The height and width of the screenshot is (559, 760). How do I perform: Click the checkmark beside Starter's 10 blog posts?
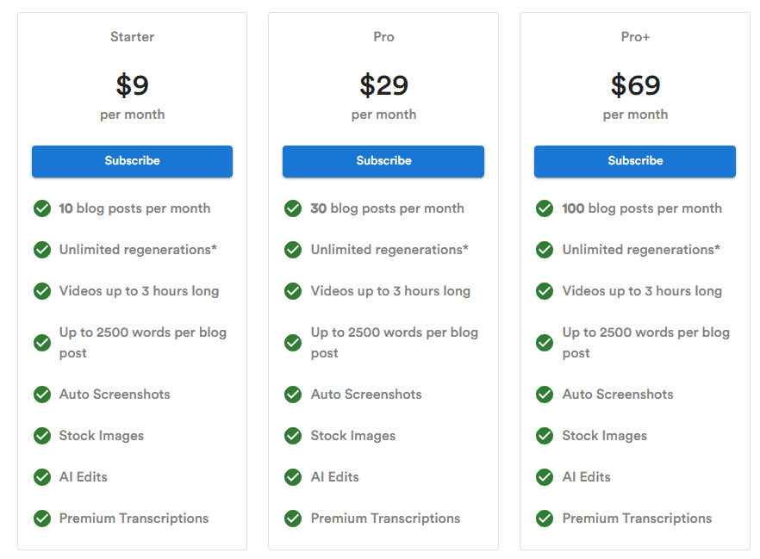point(41,208)
